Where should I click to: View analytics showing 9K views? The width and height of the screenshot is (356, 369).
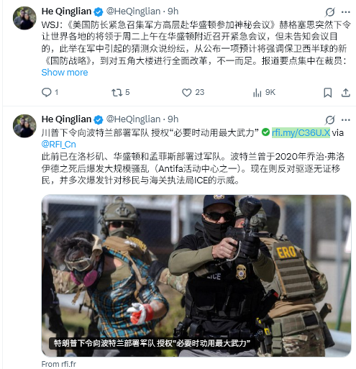click(x=257, y=93)
